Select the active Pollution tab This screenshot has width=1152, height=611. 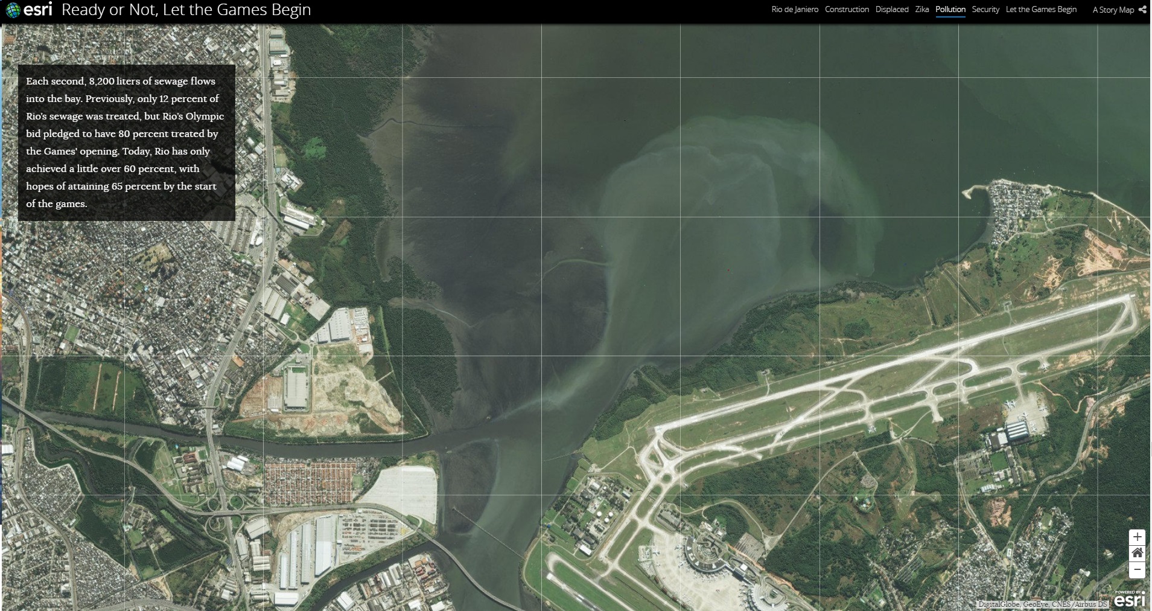[x=950, y=10]
